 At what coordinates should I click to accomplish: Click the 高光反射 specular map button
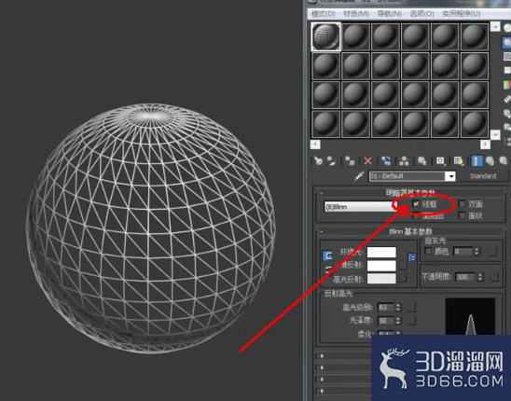coord(403,278)
